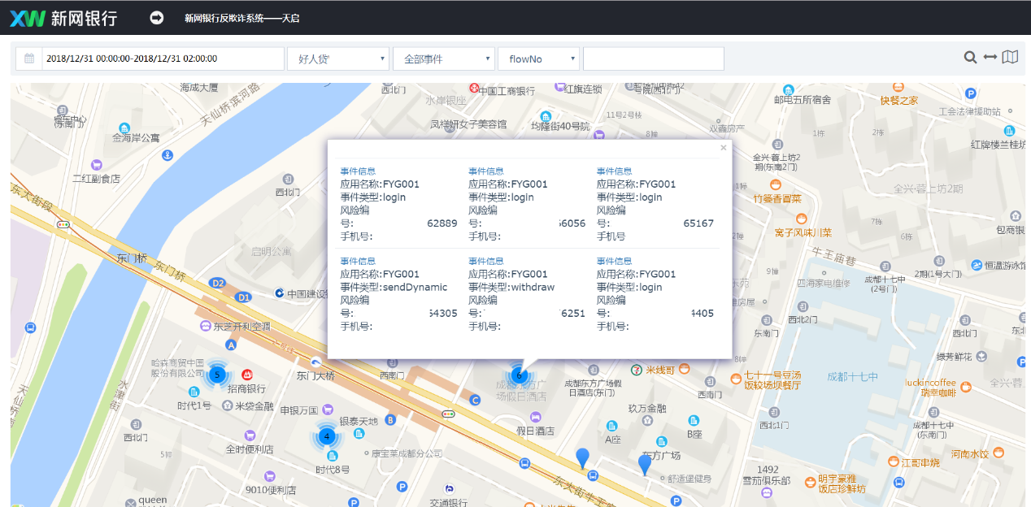The height and width of the screenshot is (507, 1031).
Task: Click the magnifier search icon
Action: 970,58
